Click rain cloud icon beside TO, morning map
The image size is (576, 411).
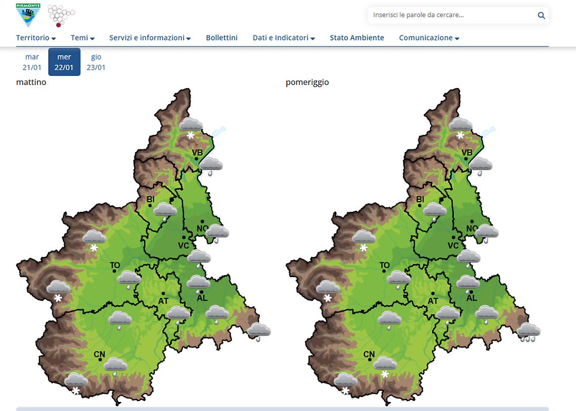pyautogui.click(x=129, y=279)
